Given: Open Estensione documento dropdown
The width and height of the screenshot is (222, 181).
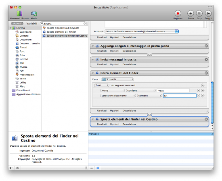Looking at the screenshot, I should click(118, 96).
